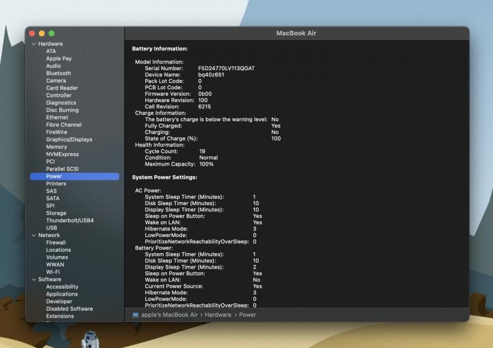Select Locations under Network
The width and height of the screenshot is (493, 348).
[59, 250]
